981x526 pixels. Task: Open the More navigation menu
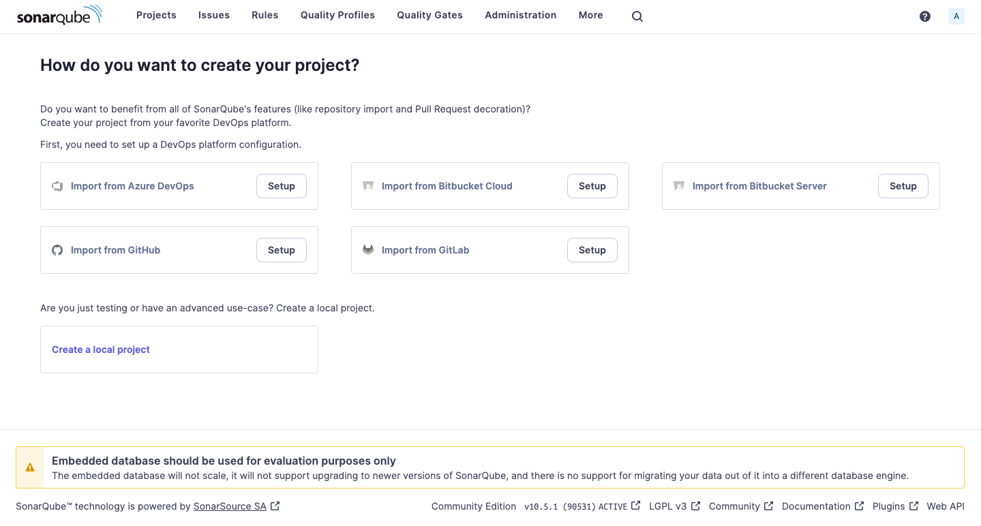tap(590, 15)
